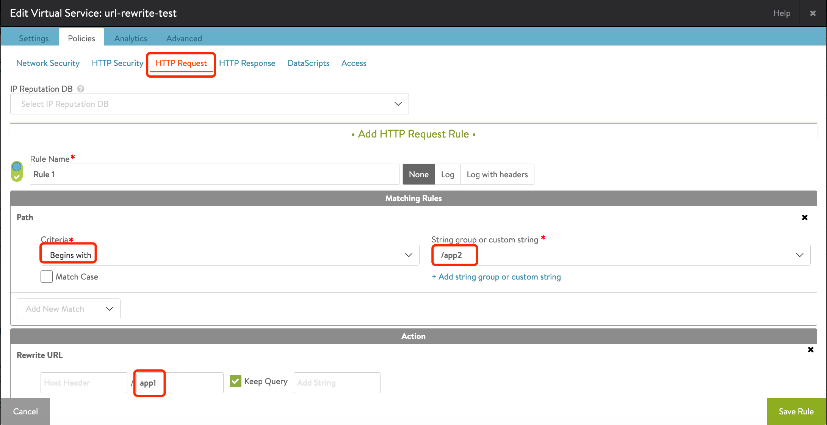This screenshot has height=425, width=827.
Task: Toggle the Match Case checkbox
Action: click(x=47, y=277)
